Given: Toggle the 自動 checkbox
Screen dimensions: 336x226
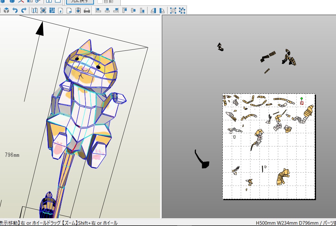Looking at the screenshot, I should (x=100, y=2).
